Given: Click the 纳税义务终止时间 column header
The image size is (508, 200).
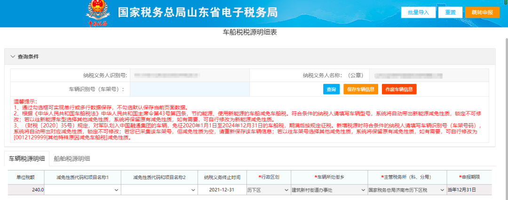Looking at the screenshot, I should point(222,178).
